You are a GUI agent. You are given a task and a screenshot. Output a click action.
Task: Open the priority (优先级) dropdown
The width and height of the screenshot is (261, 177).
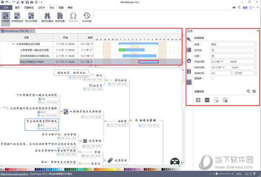(233, 50)
